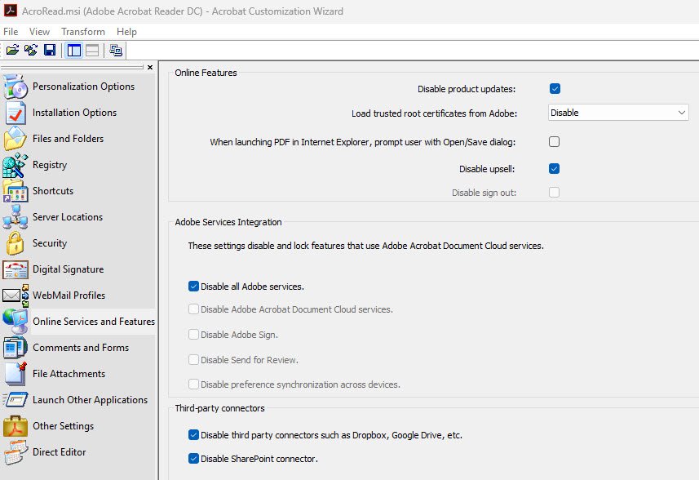Open Digital Signature options
The image size is (699, 480).
coord(68,269)
